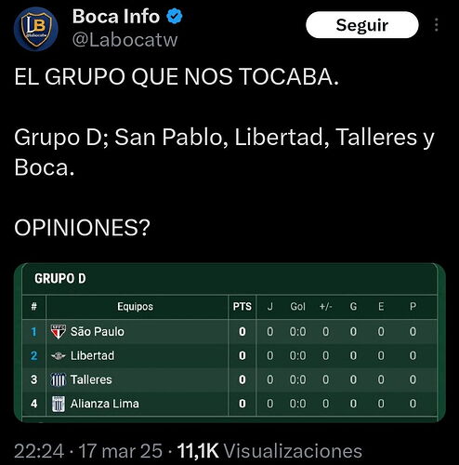The image size is (459, 465).
Task: Follow the account with Seguir button
Action: click(x=362, y=25)
